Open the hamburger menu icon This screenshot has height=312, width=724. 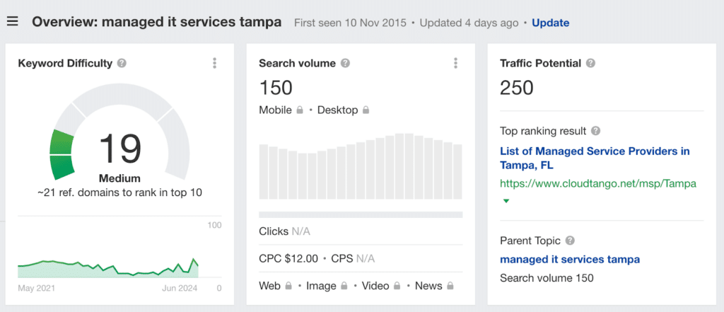pos(13,22)
